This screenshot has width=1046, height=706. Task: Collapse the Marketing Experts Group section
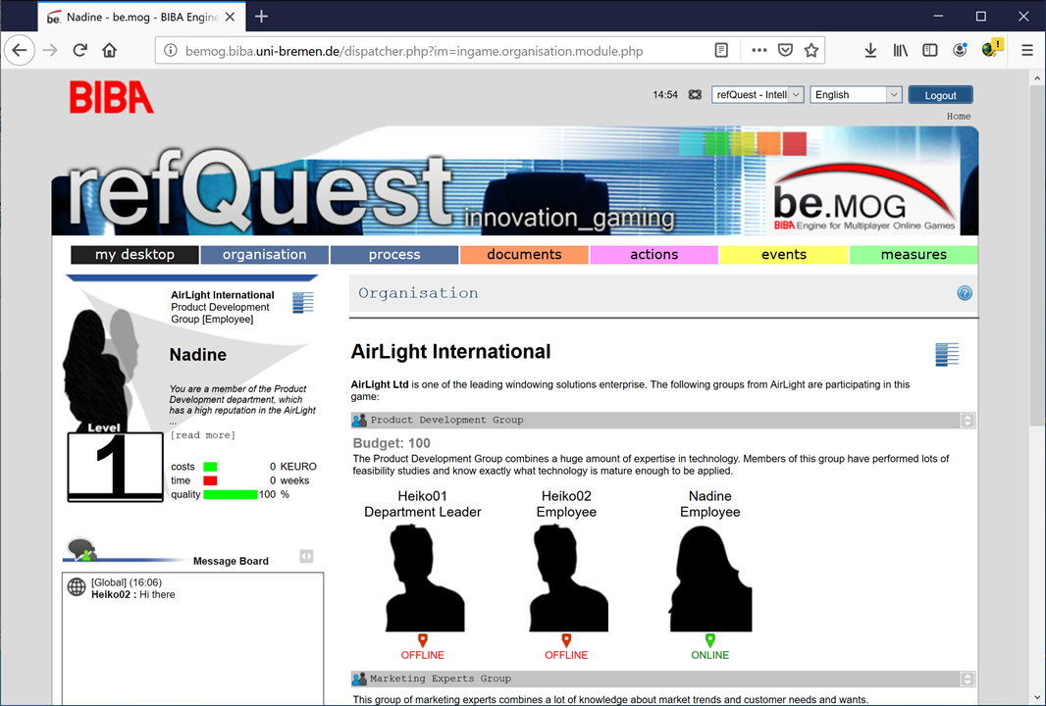pos(968,679)
